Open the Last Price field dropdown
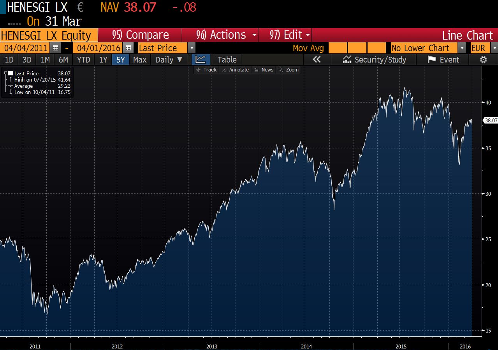The image size is (498, 350). click(x=191, y=48)
